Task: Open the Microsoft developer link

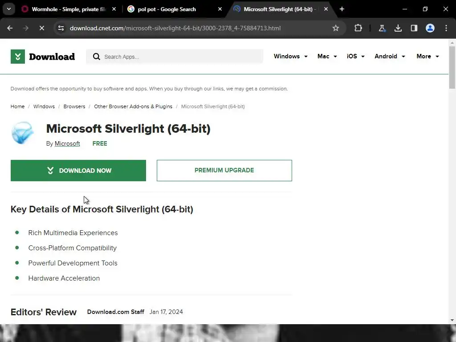Action: (x=67, y=144)
